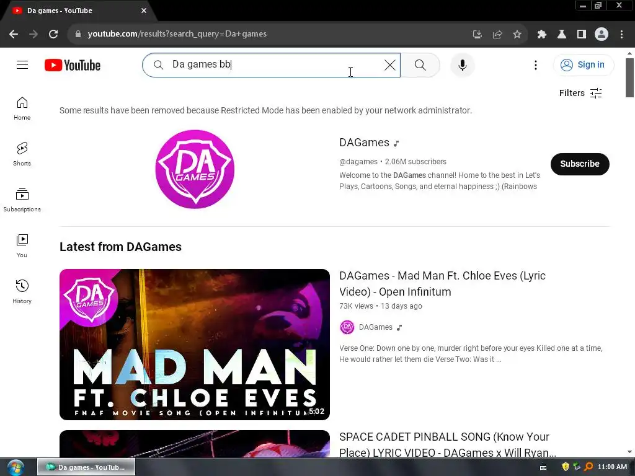Reload the page
The width and height of the screenshot is (635, 476).
(53, 34)
